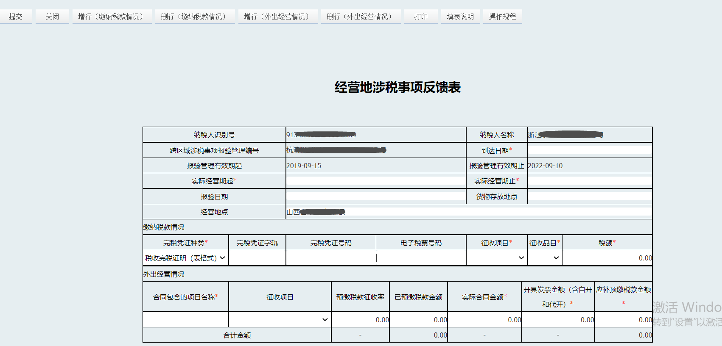Click the 已预缴税款金额 value field
Viewport: 722px width, 346px height.
coord(419,320)
